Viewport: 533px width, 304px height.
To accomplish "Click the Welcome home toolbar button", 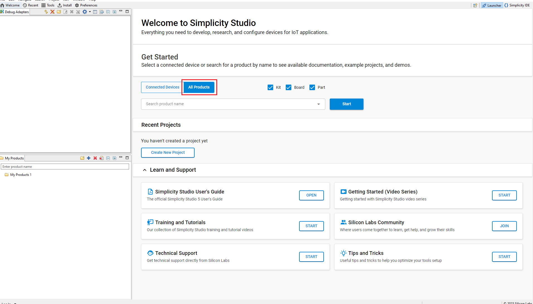I will pos(10,5).
